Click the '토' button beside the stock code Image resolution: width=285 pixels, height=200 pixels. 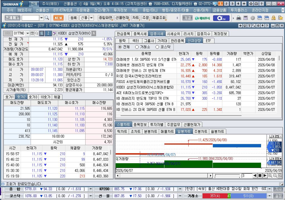coord(42,33)
